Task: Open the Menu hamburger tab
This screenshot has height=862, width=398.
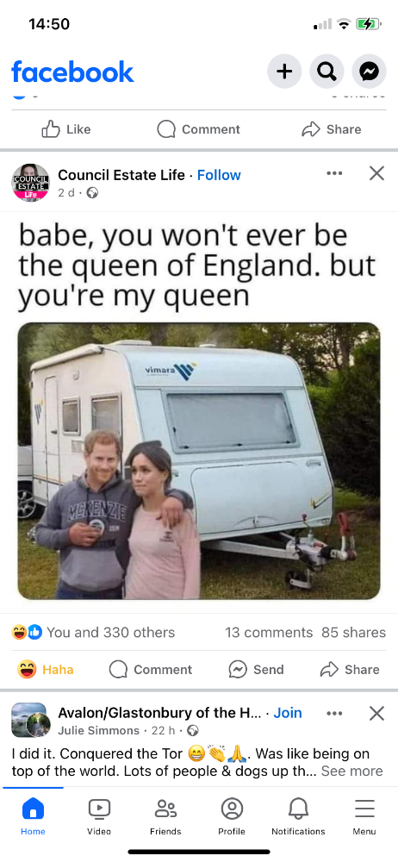Action: (364, 816)
